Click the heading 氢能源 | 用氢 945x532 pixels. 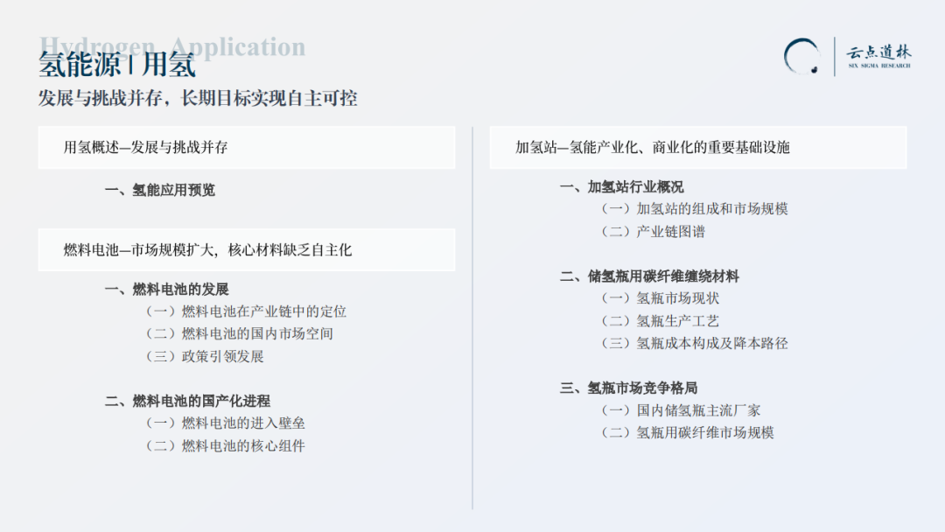click(117, 65)
